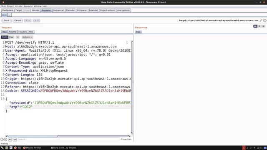Switch to workspace 2 in panel
The height and width of the screenshot is (150, 267).
[247, 148]
